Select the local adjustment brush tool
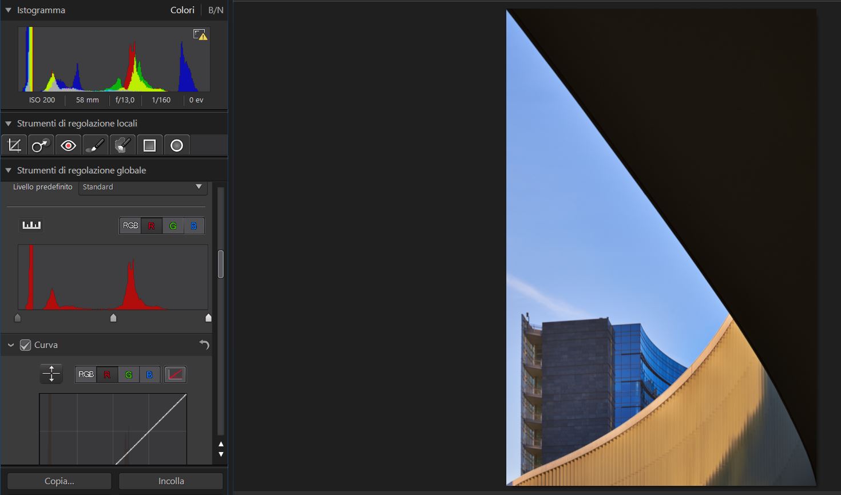Screen dimensions: 841x495 [95, 145]
